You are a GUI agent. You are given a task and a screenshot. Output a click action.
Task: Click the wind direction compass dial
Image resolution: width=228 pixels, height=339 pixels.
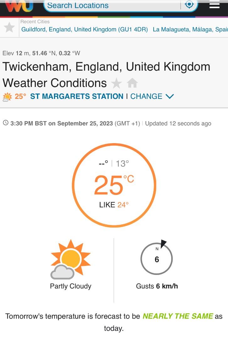click(x=157, y=258)
